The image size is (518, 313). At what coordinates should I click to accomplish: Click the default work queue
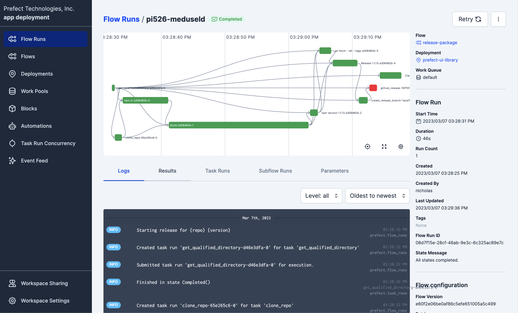(x=430, y=77)
